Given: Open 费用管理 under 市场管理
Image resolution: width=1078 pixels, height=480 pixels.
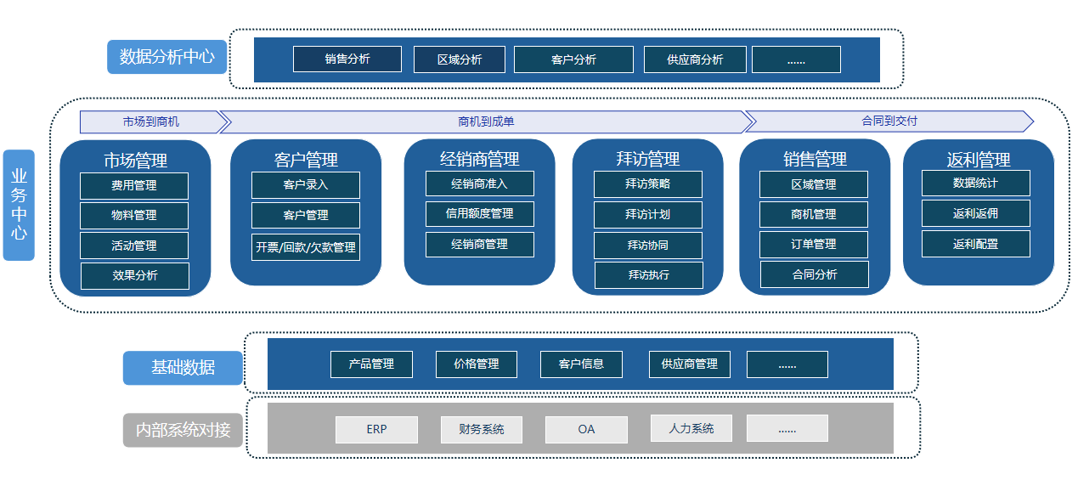Looking at the screenshot, I should [134, 185].
